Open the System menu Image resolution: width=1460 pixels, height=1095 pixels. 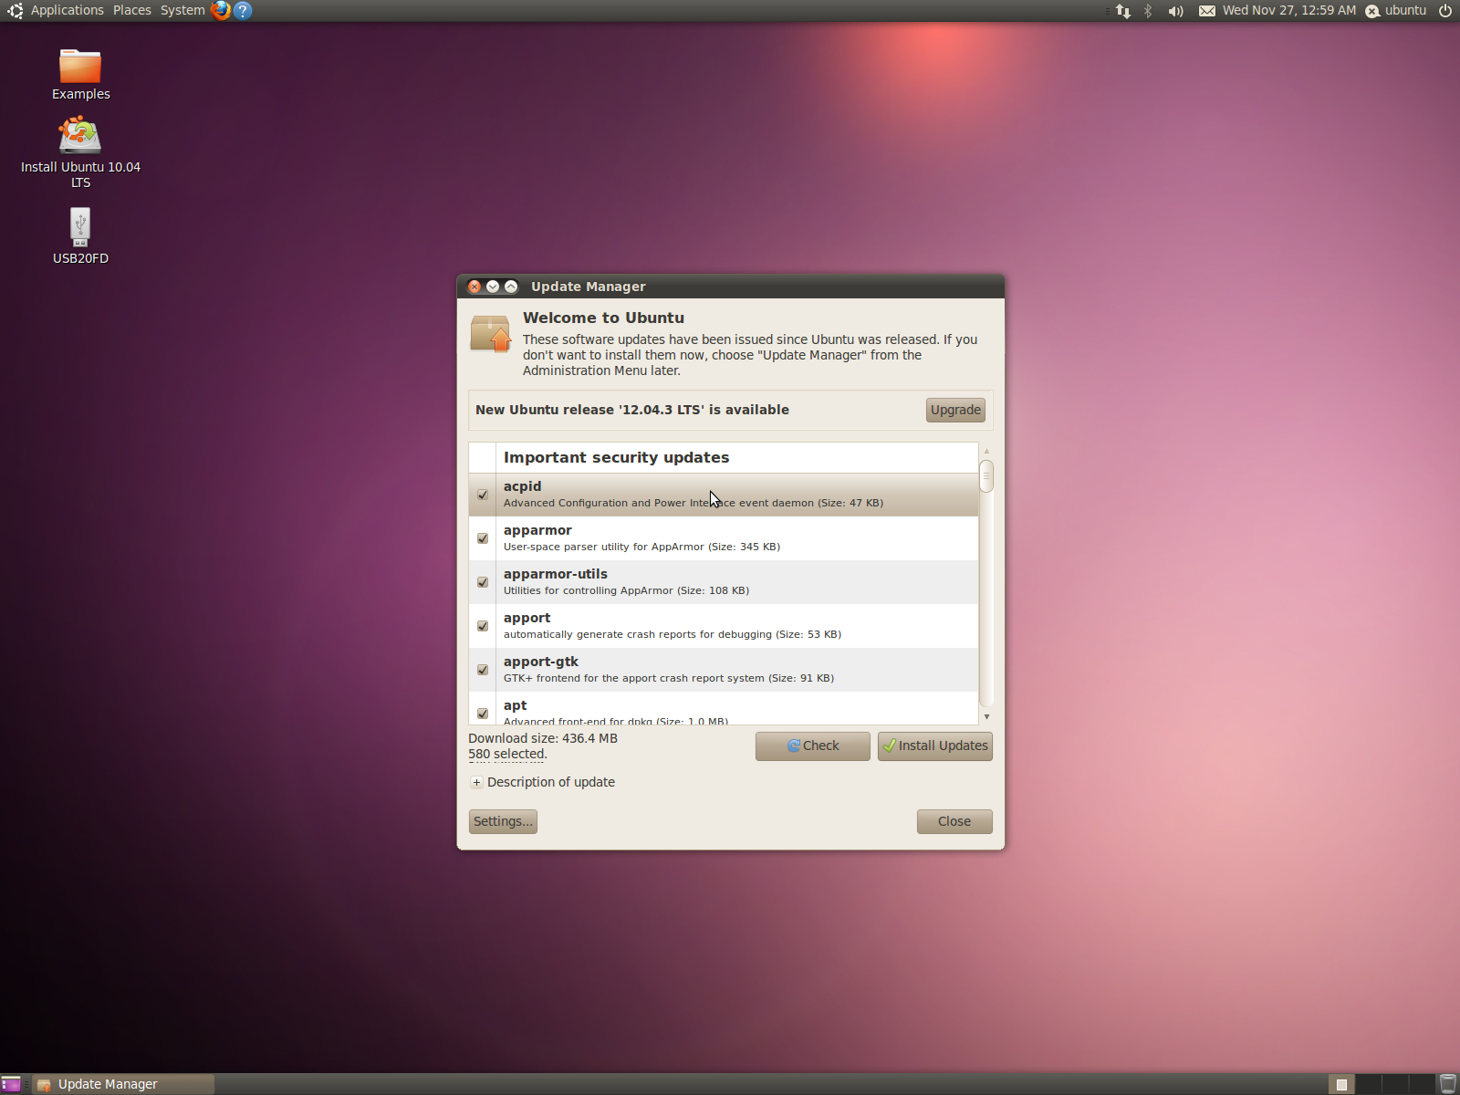[182, 11]
